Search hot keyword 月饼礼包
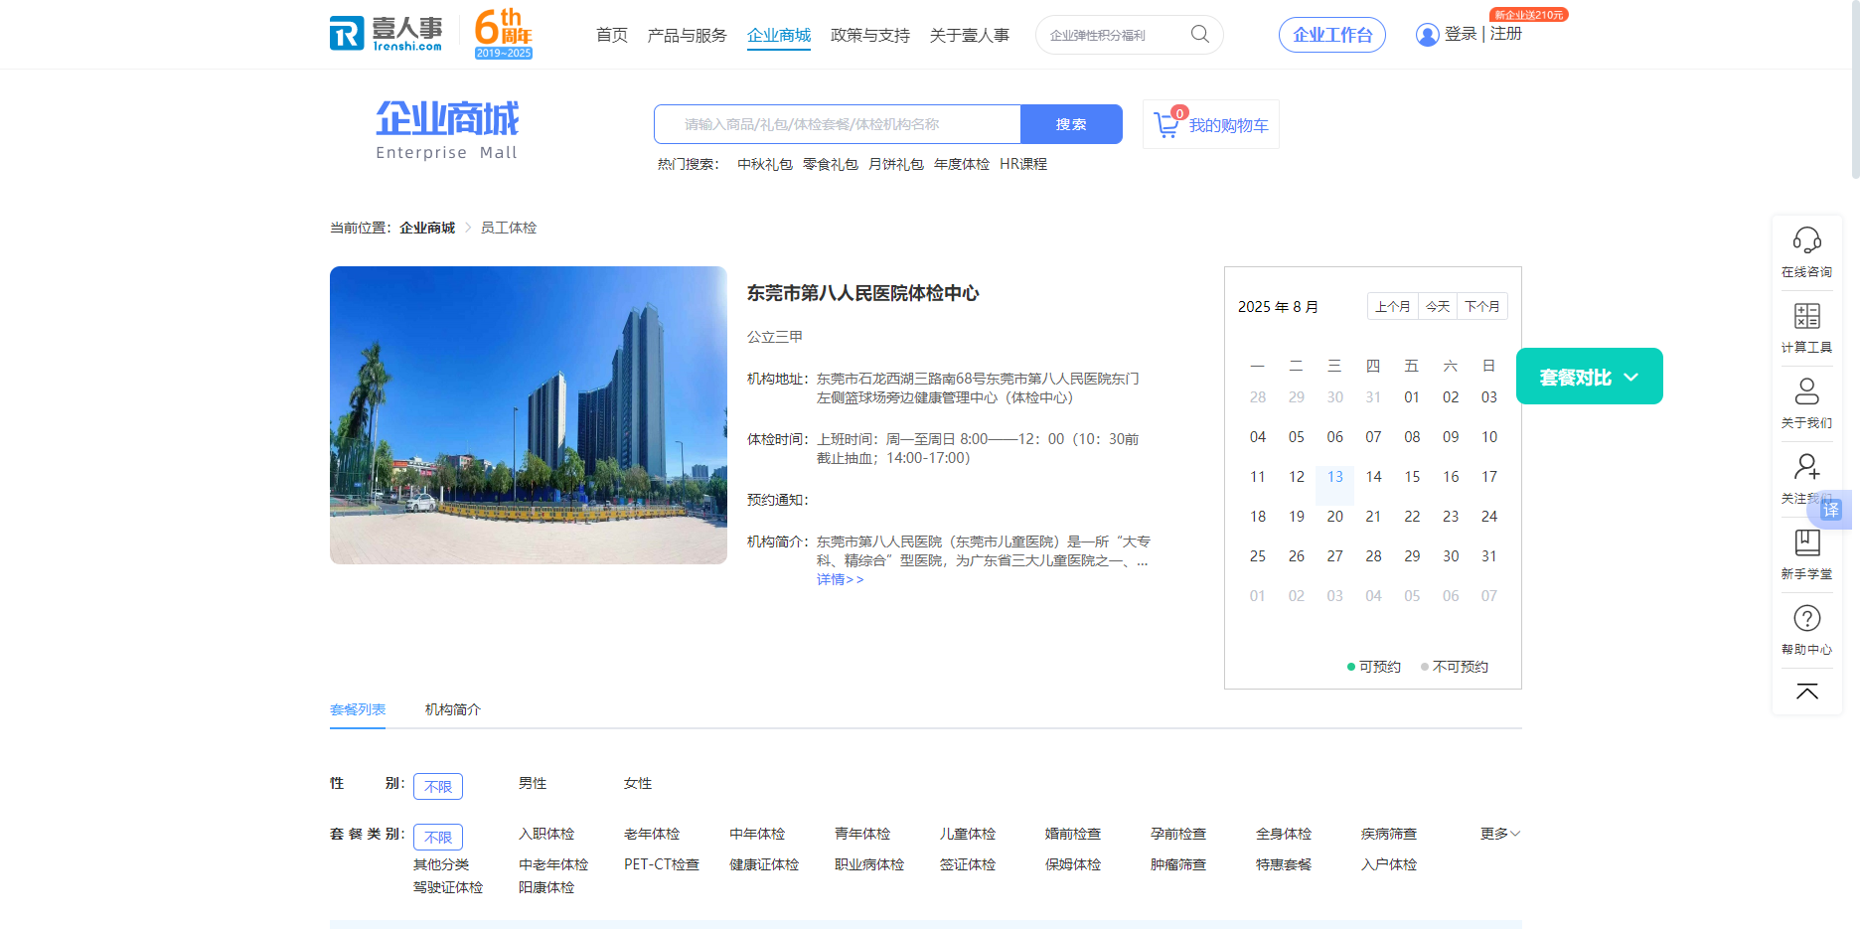The image size is (1860, 929). 896,164
